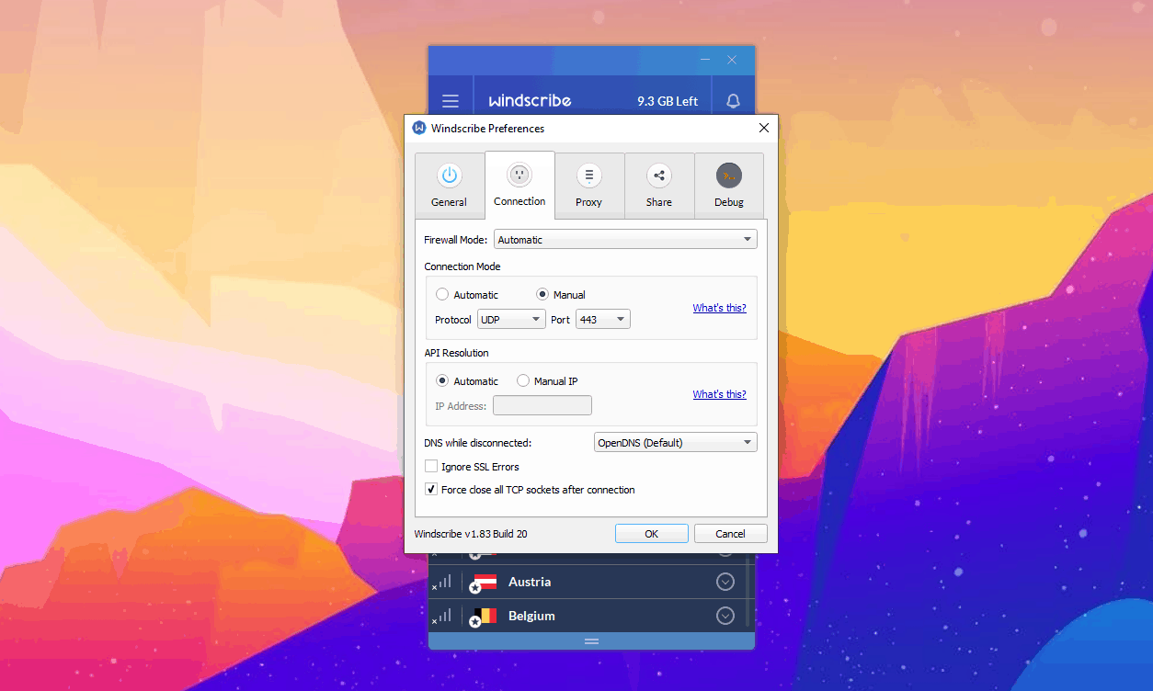Open the Firewall Mode dropdown
Viewport: 1153px width, 691px height.
pyautogui.click(x=625, y=240)
